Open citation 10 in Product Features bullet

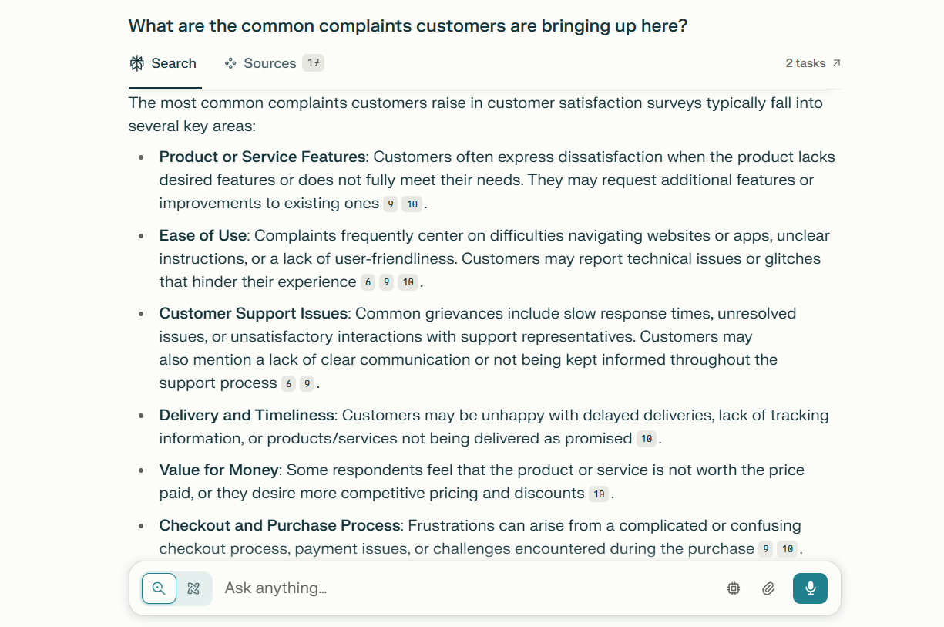(x=412, y=204)
